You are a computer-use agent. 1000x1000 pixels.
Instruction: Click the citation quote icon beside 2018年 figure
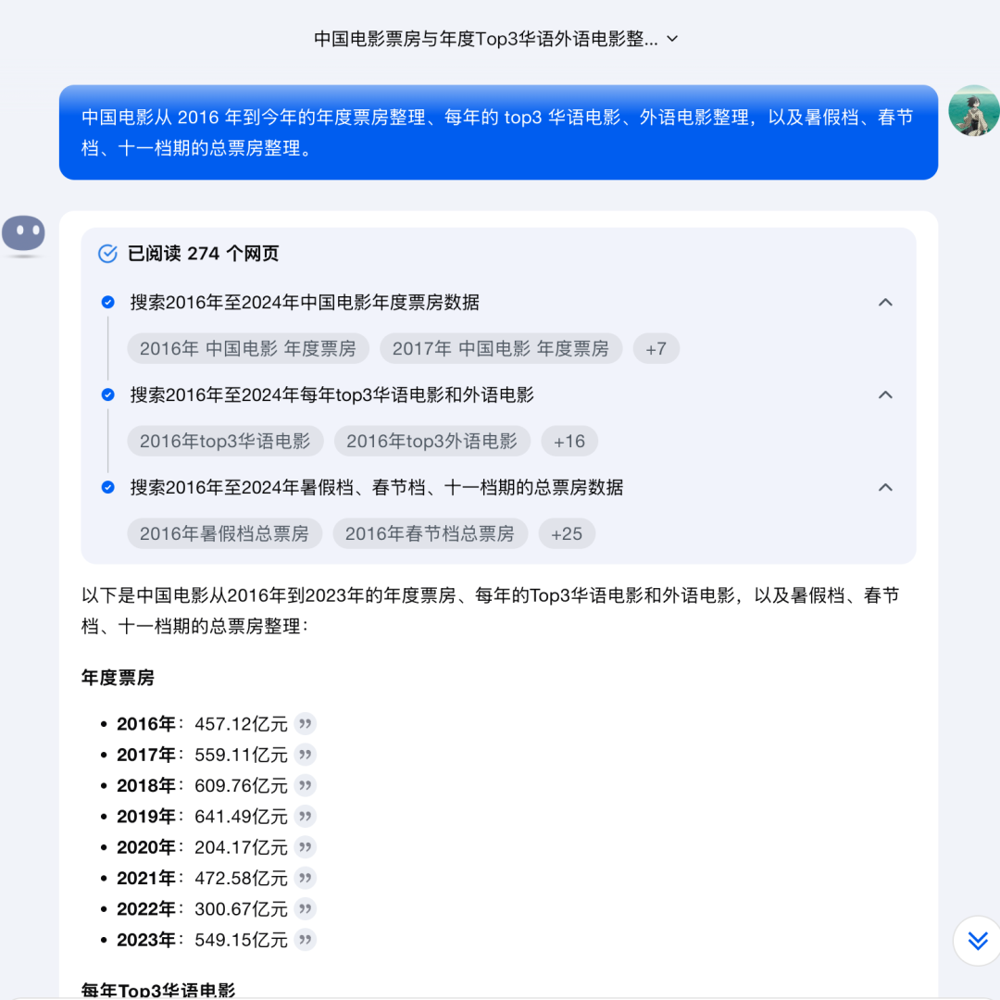(306, 786)
